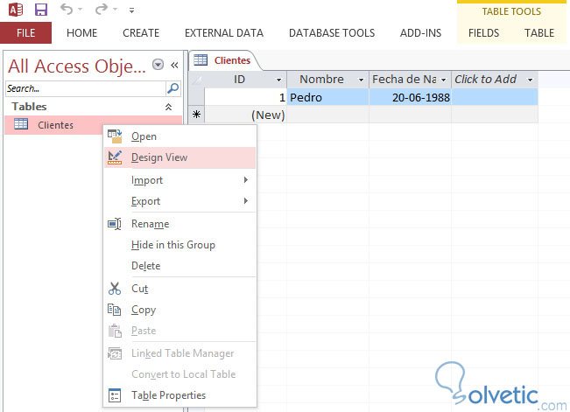Choose Open from the context menu
Screen dimensions: 570x412
tap(180, 136)
